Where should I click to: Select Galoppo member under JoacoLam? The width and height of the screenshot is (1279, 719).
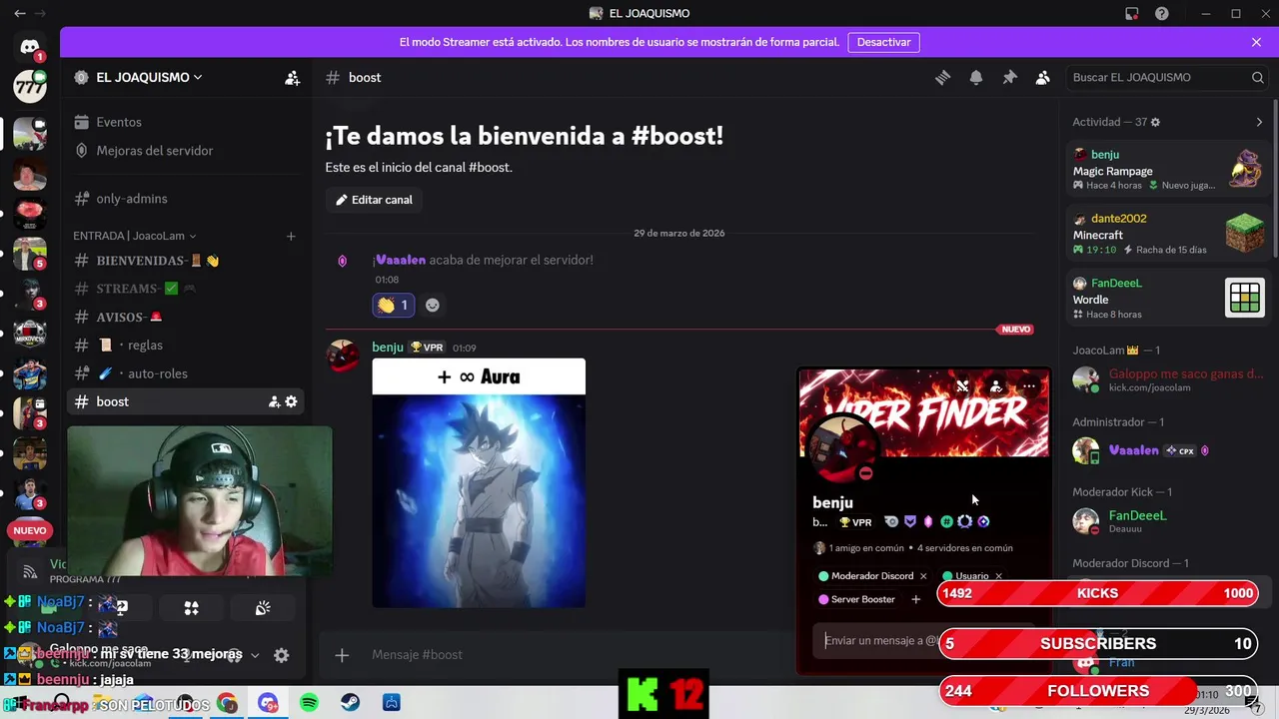pos(1167,379)
